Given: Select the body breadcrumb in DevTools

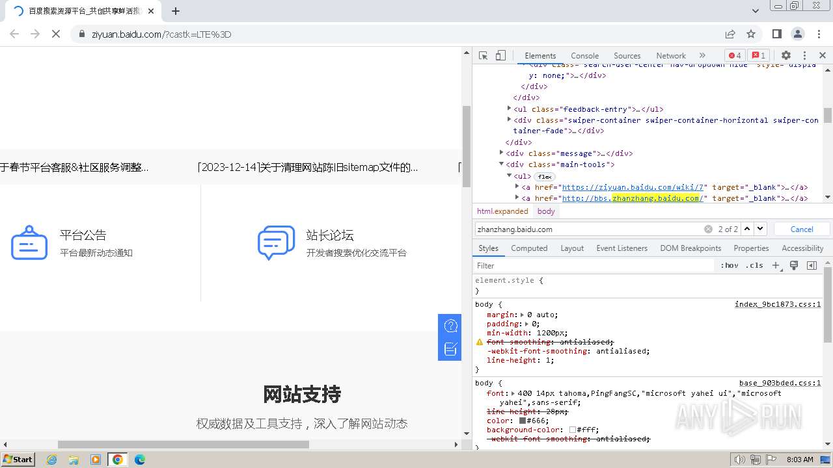Looking at the screenshot, I should (x=546, y=211).
